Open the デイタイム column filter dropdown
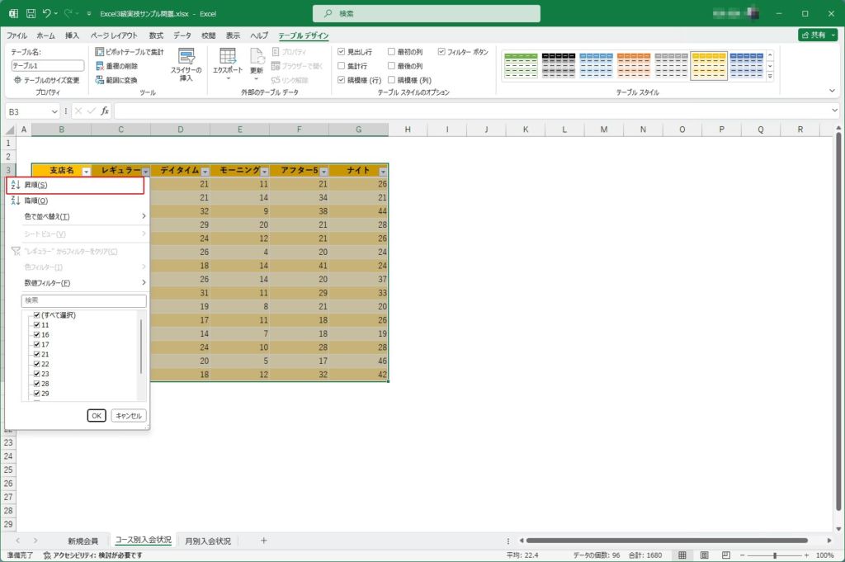This screenshot has width=845, height=562. click(205, 171)
